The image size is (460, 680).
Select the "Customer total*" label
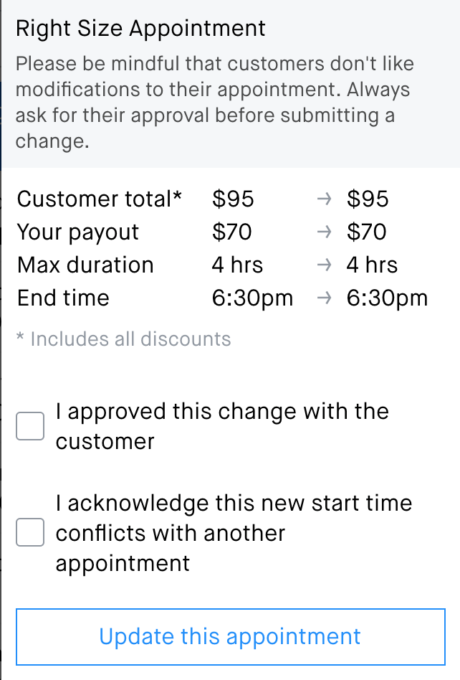click(100, 199)
